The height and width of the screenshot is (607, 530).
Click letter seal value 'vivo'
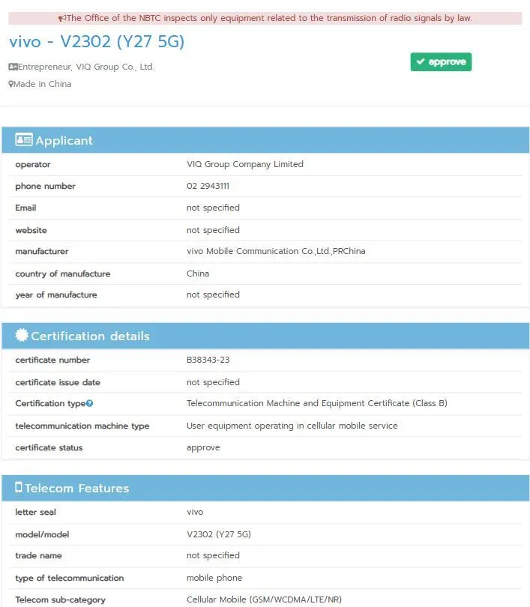(x=195, y=512)
